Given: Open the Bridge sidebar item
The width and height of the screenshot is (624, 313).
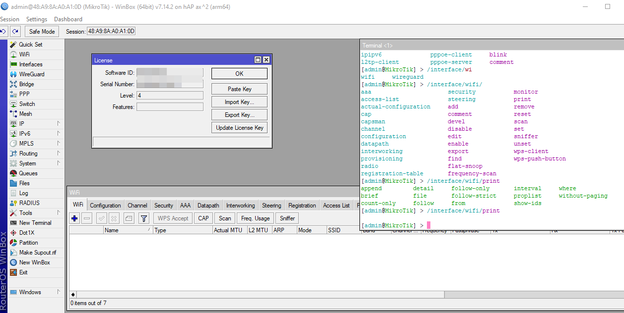Looking at the screenshot, I should coord(26,84).
